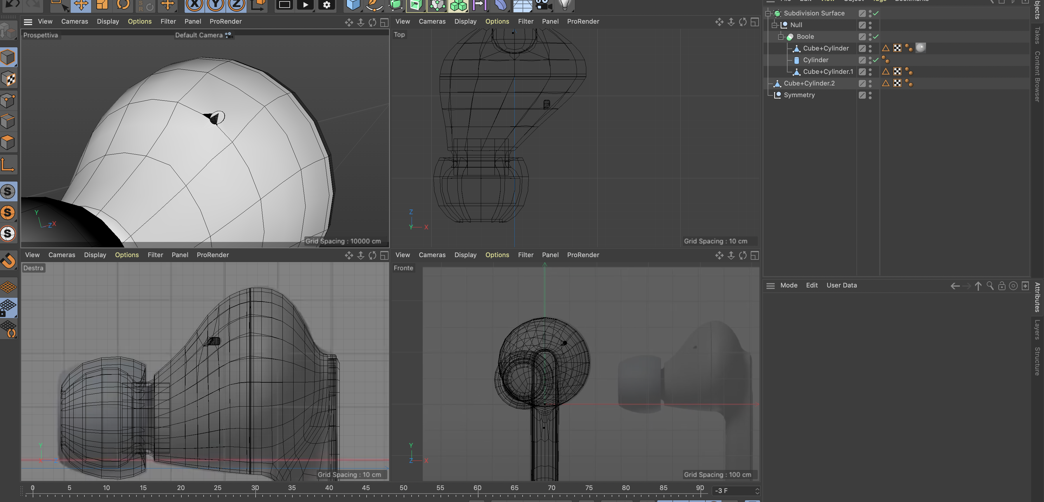Screen dimensions: 1044x502
Task: Toggle visibility dots for Symmetry object
Action: pyautogui.click(x=870, y=95)
